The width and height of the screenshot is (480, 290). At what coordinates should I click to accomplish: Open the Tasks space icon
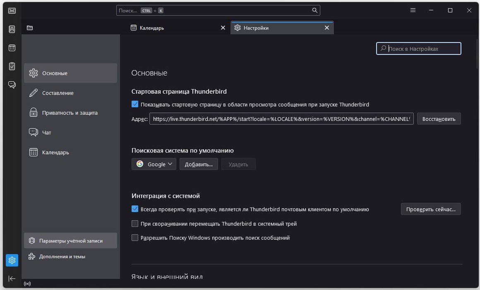[12, 66]
